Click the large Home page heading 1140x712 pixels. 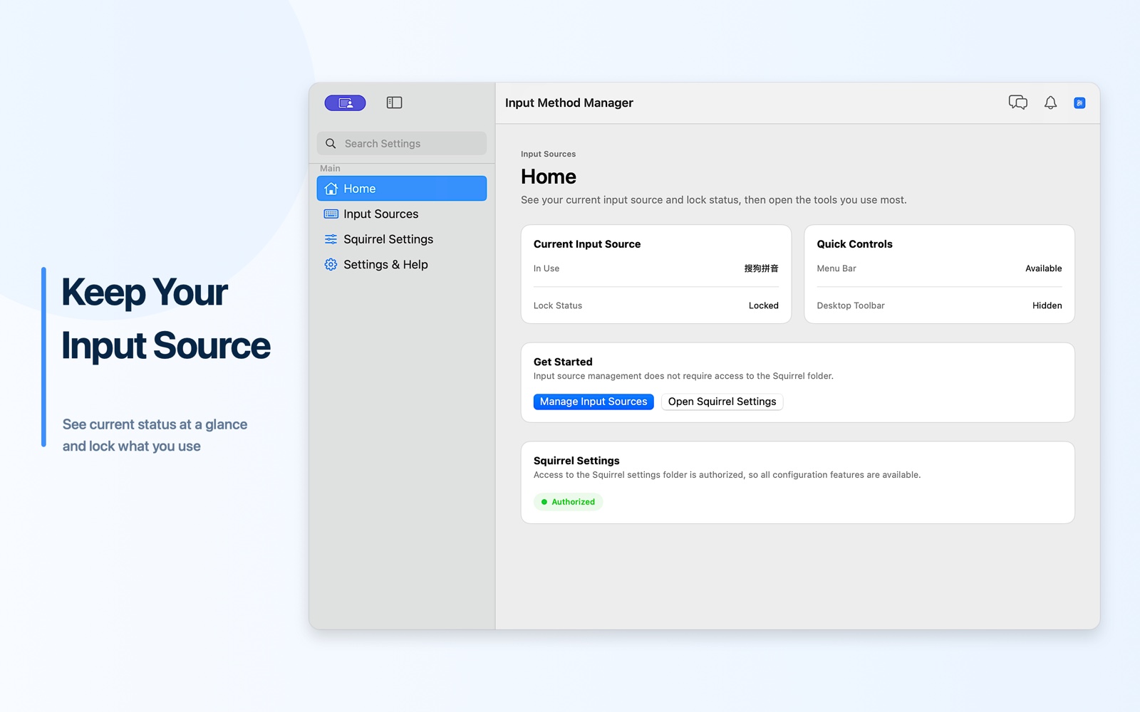(549, 177)
